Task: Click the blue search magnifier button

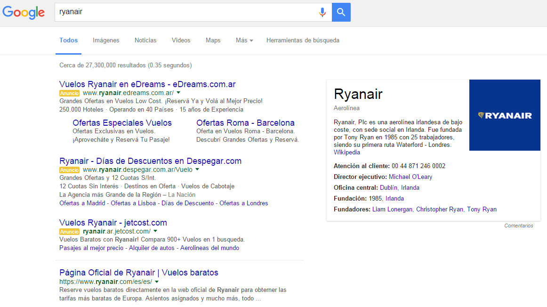Action: [x=341, y=12]
